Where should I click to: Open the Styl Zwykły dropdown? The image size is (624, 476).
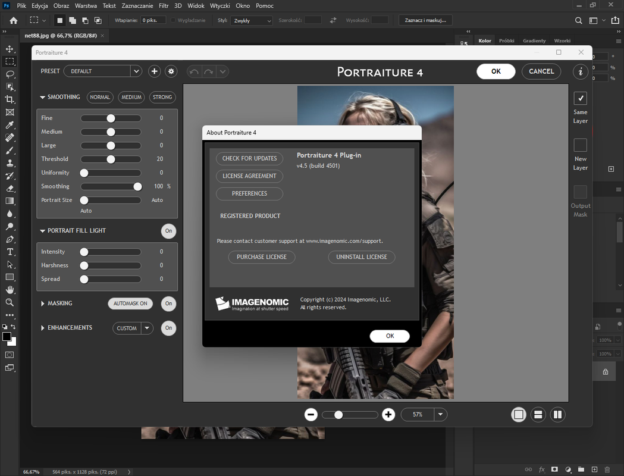tap(252, 20)
